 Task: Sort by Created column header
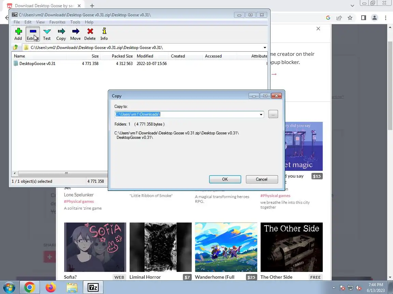186,56
